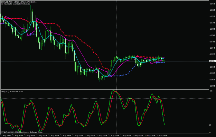Click the '22 May 10:45' time label

41,136
